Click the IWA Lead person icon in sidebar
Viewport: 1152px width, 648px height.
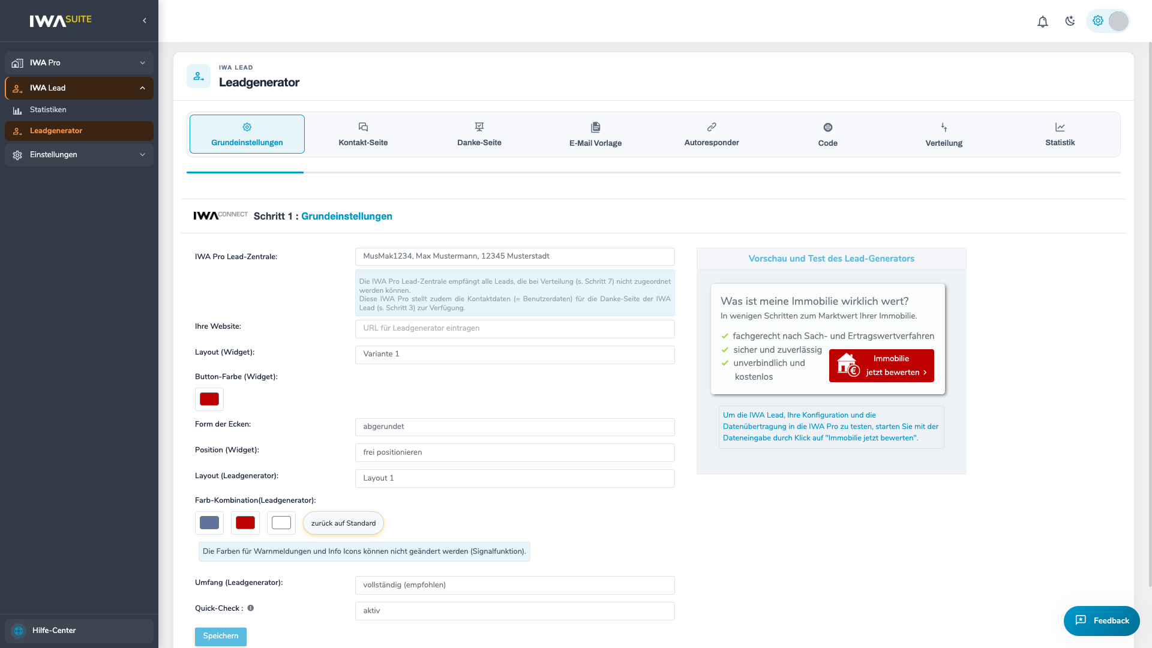tap(17, 88)
